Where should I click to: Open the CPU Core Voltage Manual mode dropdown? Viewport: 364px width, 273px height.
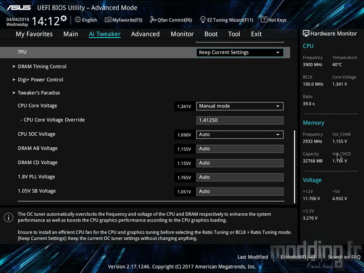[240, 106]
